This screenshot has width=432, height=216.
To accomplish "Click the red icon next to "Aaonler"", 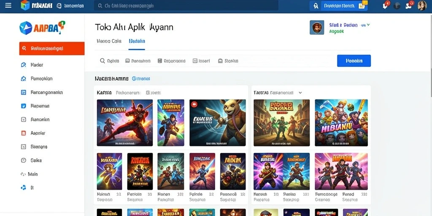I will coord(24,133).
